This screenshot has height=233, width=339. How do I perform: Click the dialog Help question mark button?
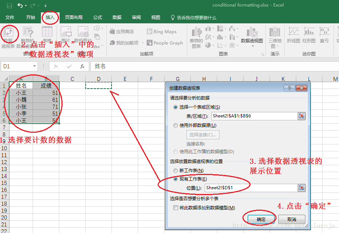coord(290,88)
